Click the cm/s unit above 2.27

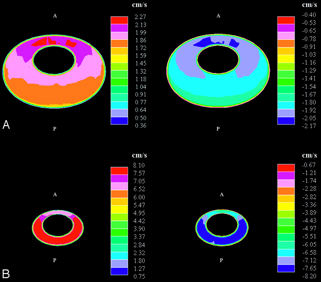point(139,5)
